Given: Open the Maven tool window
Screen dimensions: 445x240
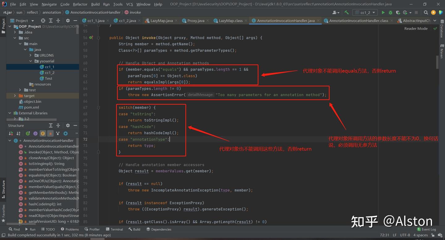Looking at the screenshot, I should [x=442, y=51].
